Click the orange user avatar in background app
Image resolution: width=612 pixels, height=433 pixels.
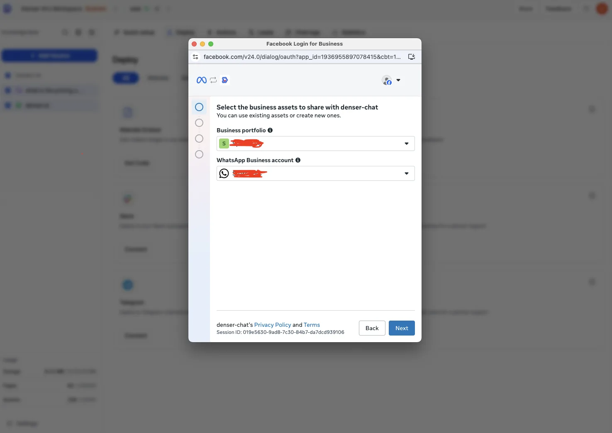(602, 9)
